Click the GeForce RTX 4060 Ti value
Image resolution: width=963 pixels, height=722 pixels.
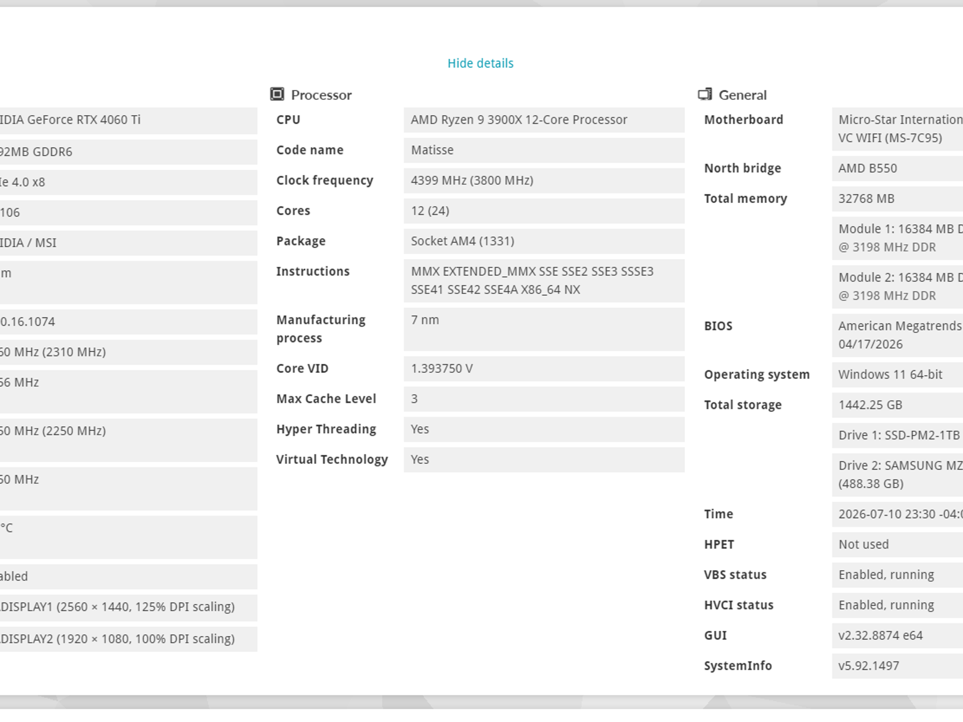click(128, 120)
